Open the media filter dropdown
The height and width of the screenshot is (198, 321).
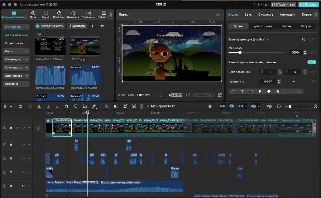pos(103,26)
